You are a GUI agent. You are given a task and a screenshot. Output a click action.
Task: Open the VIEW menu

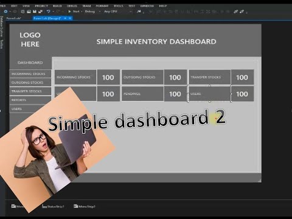(26, 6)
